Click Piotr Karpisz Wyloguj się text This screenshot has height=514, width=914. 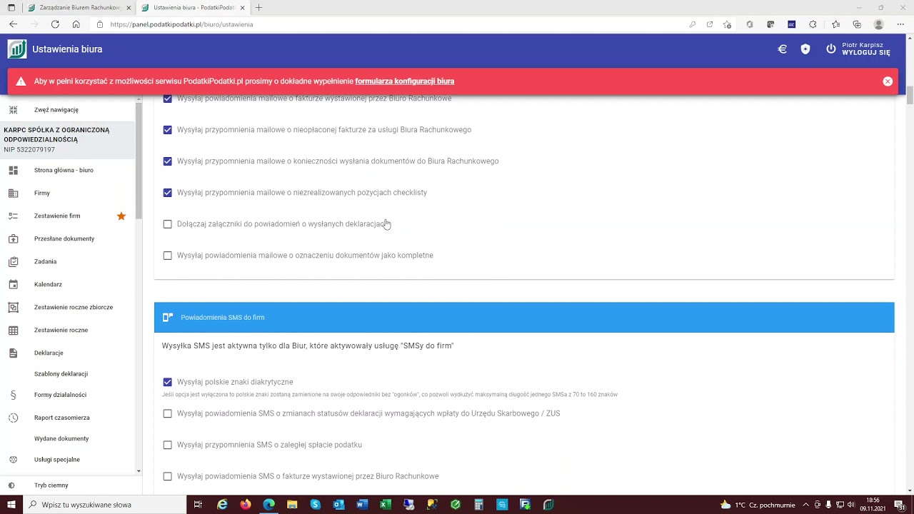(x=866, y=49)
